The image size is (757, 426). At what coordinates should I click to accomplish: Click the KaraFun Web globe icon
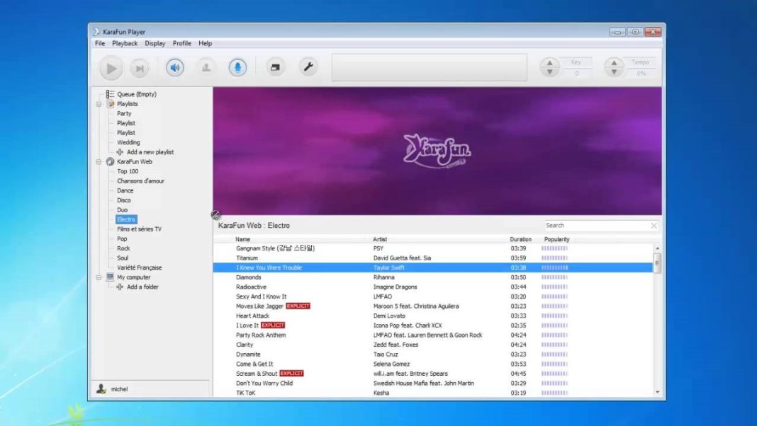(110, 161)
